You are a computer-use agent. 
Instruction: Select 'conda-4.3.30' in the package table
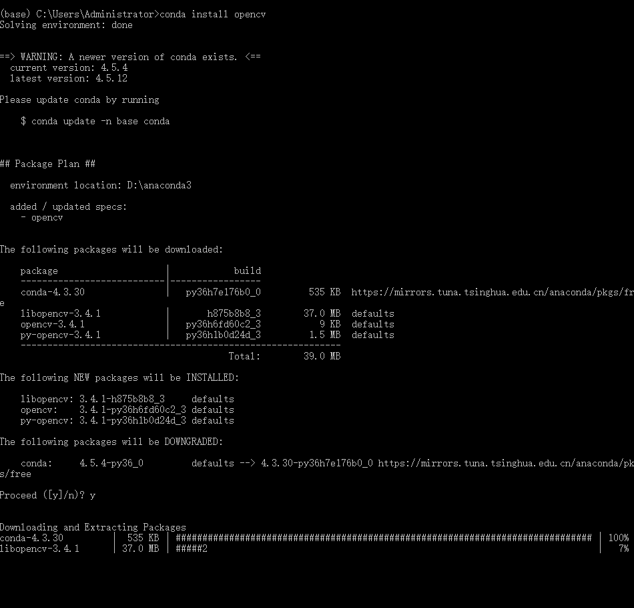53,292
